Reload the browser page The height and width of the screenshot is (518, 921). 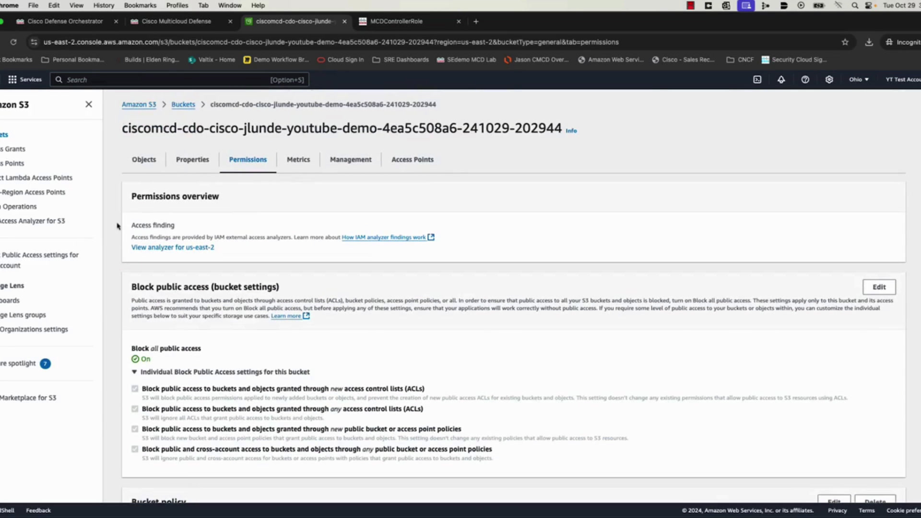pos(13,42)
